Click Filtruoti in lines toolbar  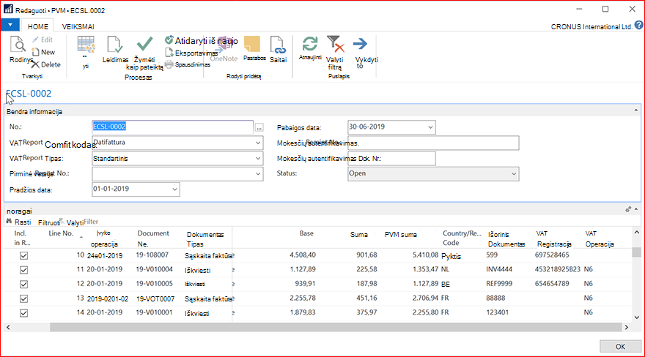point(49,222)
